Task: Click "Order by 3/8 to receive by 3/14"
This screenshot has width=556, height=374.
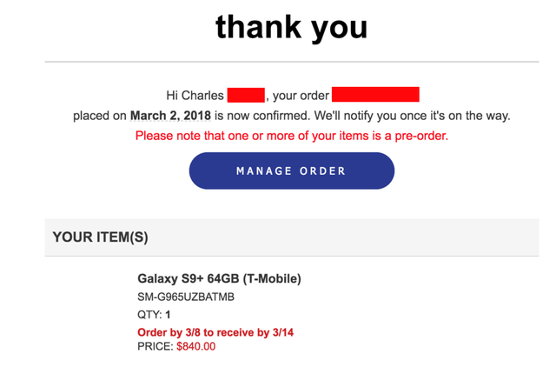Action: pos(215,332)
